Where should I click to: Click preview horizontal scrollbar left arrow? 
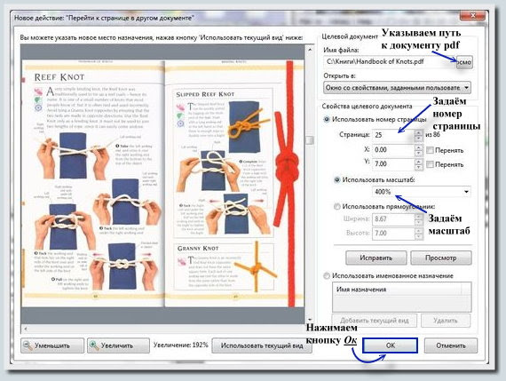click(26, 329)
